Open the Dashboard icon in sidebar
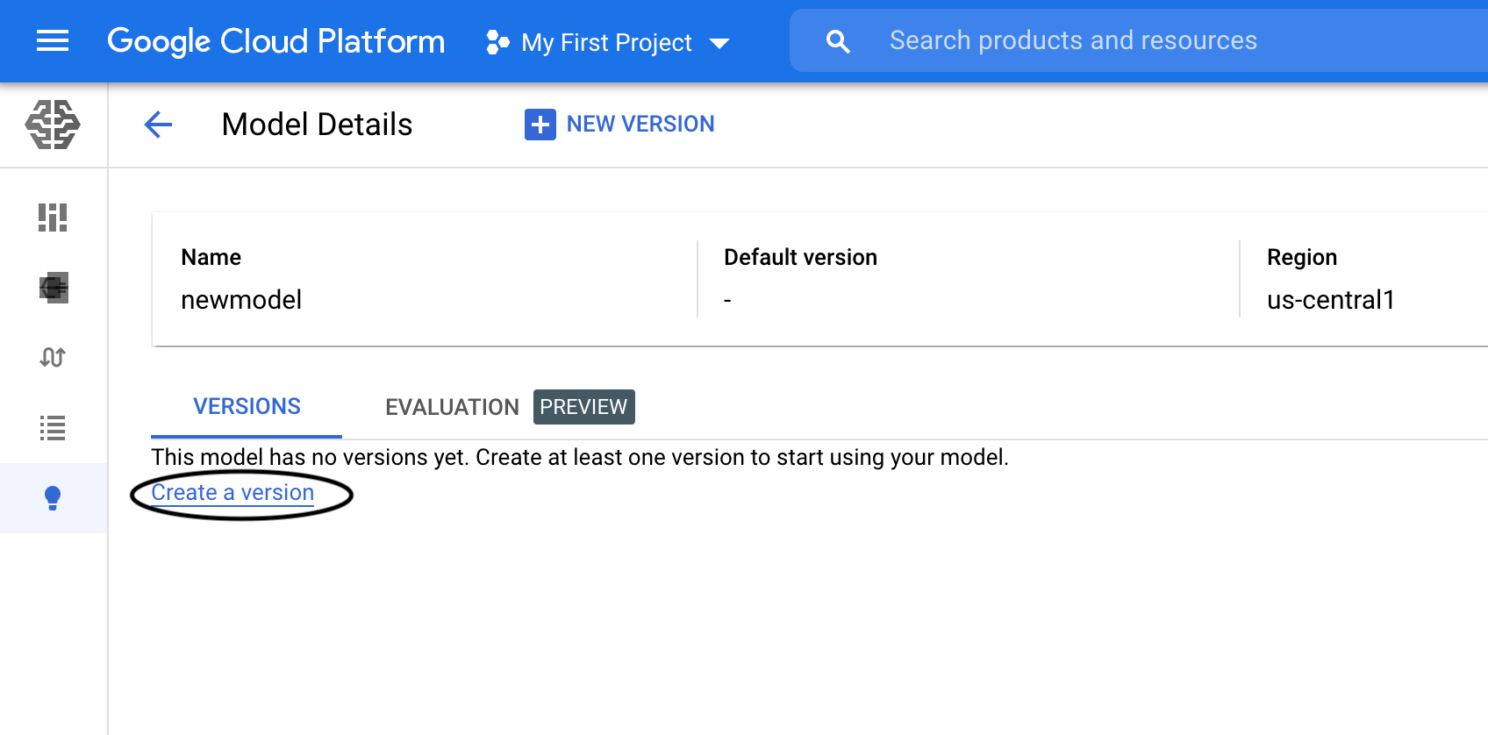 pyautogui.click(x=53, y=218)
